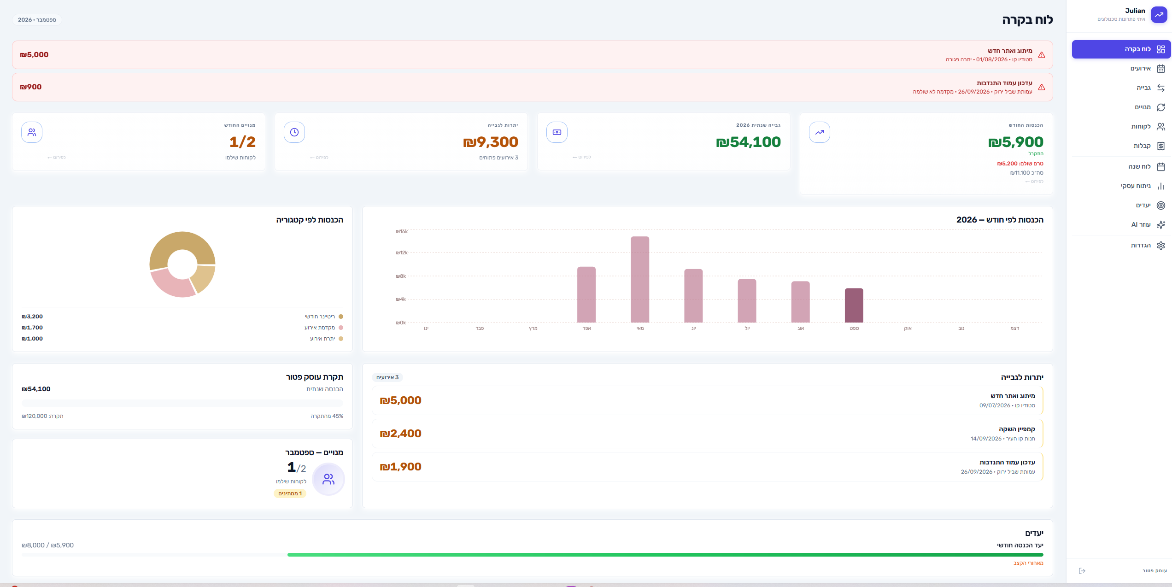
Task: Open the אירועים calendar icon in sidebar
Action: coord(1161,69)
